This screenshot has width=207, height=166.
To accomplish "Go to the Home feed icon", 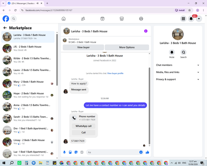I will 63,19.
